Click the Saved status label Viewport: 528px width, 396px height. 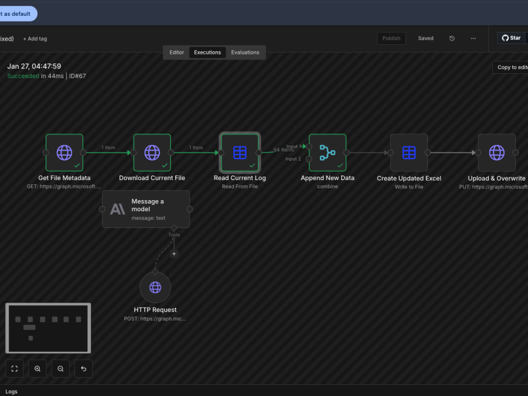pyautogui.click(x=426, y=39)
